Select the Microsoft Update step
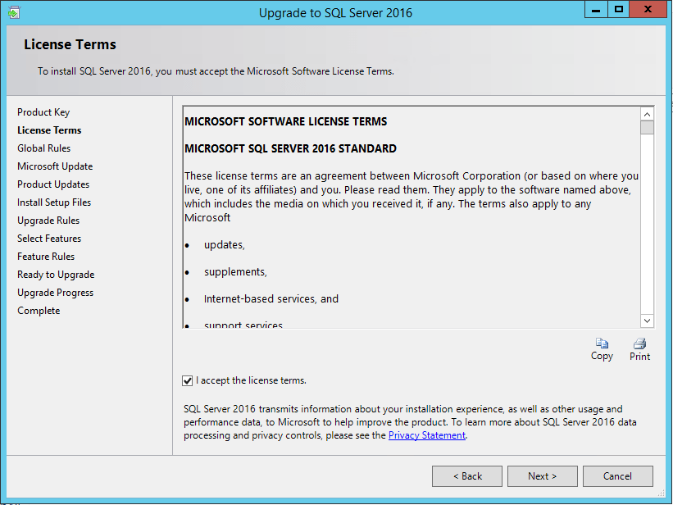The image size is (673, 505). point(55,166)
